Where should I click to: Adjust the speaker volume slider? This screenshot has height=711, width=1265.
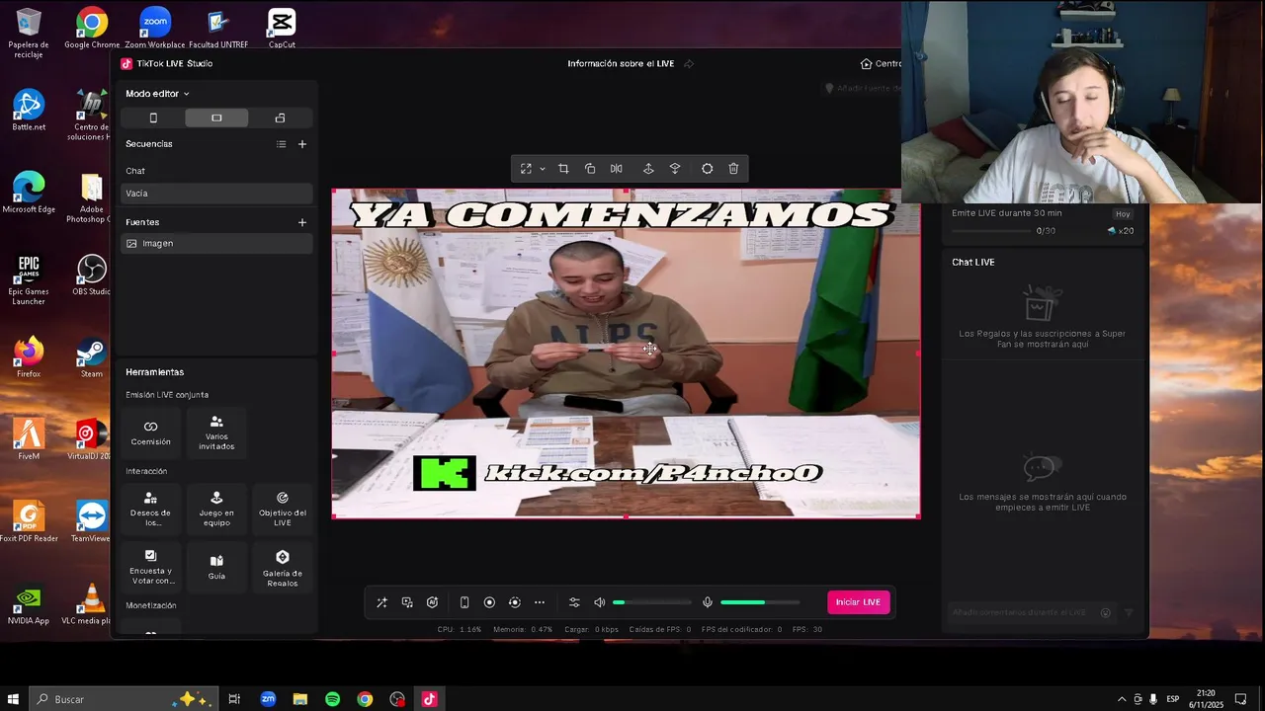point(652,602)
